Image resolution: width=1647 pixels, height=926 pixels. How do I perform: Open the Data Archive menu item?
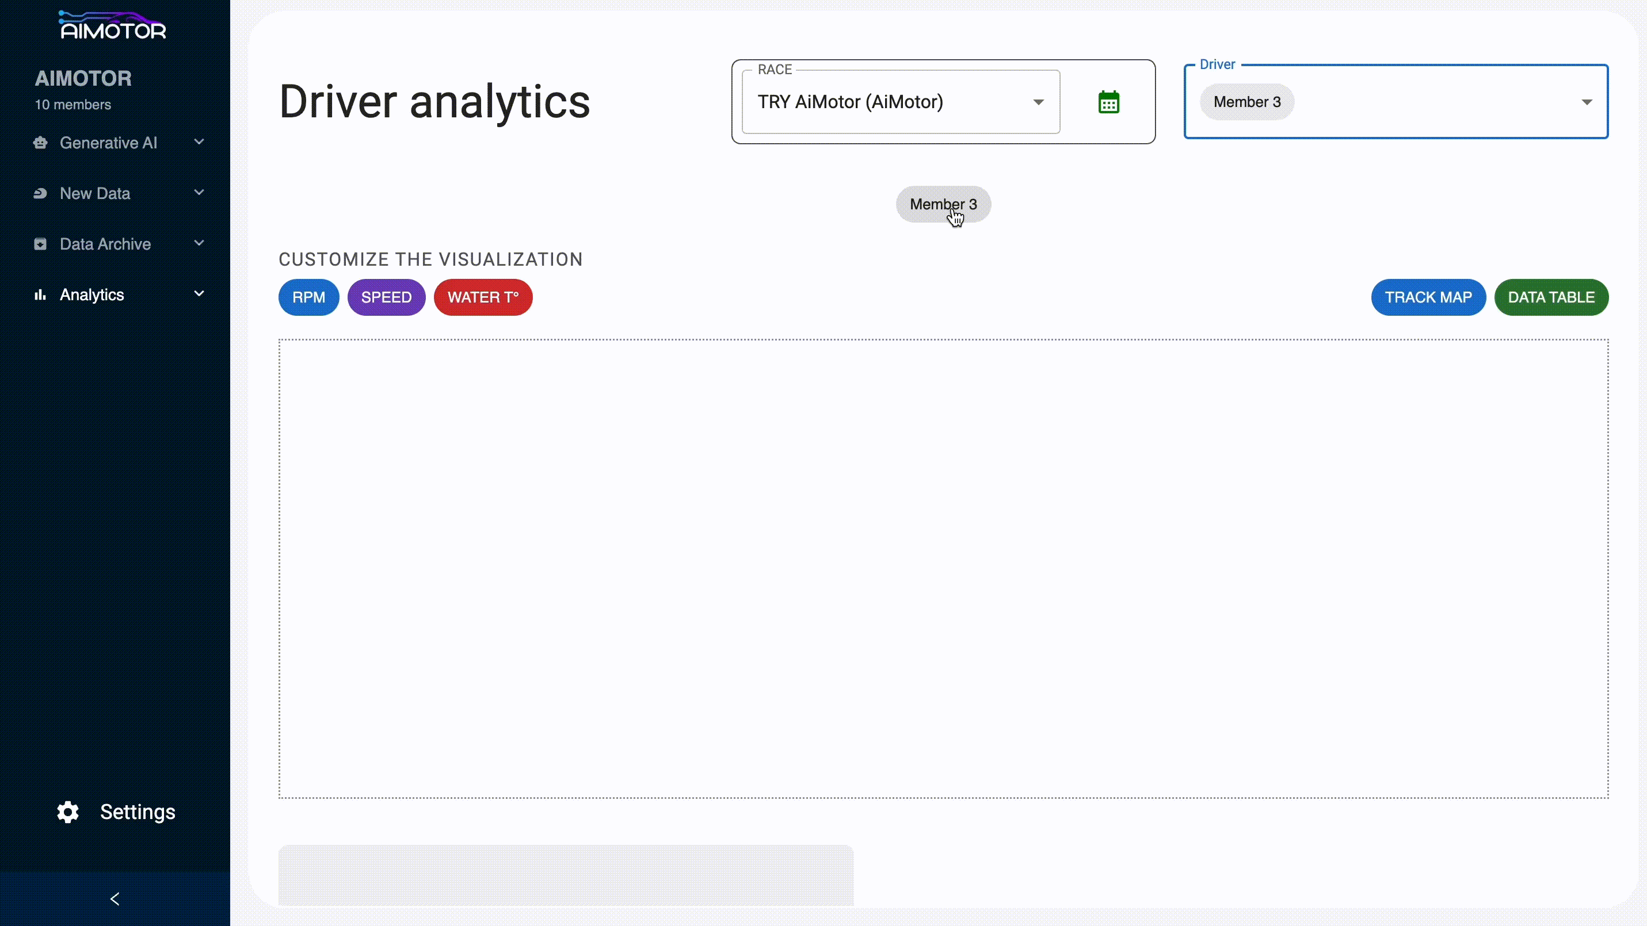tap(105, 244)
